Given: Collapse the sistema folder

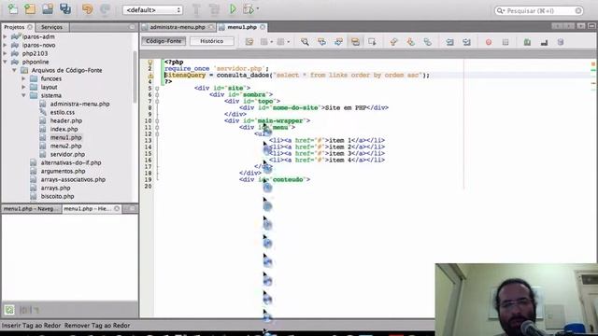Looking at the screenshot, I should (x=23, y=95).
